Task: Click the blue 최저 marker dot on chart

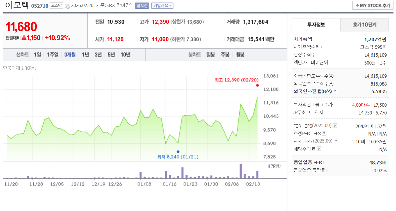Action: pos(178,152)
